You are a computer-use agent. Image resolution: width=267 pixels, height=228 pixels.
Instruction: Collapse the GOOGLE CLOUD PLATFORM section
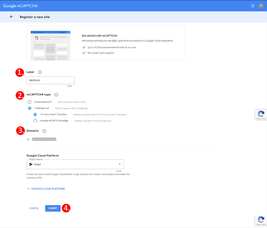pyautogui.click(x=46, y=189)
